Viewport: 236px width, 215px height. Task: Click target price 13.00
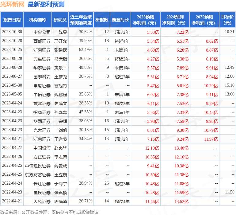(230, 94)
